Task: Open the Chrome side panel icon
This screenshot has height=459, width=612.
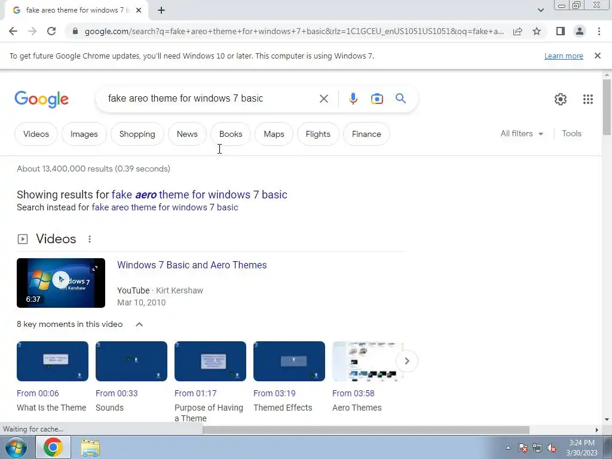Action: (x=561, y=31)
